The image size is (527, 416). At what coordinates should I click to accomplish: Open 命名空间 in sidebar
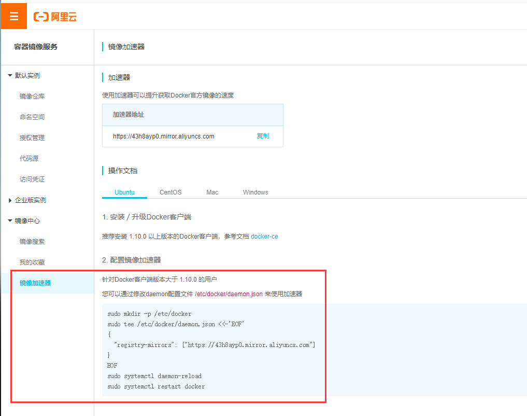point(32,117)
